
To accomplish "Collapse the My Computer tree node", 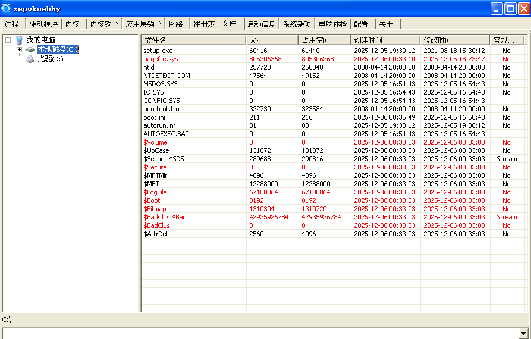I will pos(8,40).
